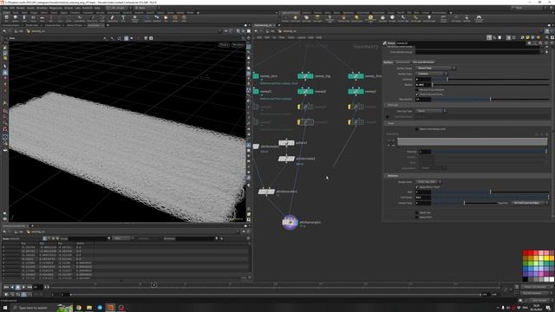Click the No cam viewport button
Viewport: 555px width, 312px height.
click(238, 45)
